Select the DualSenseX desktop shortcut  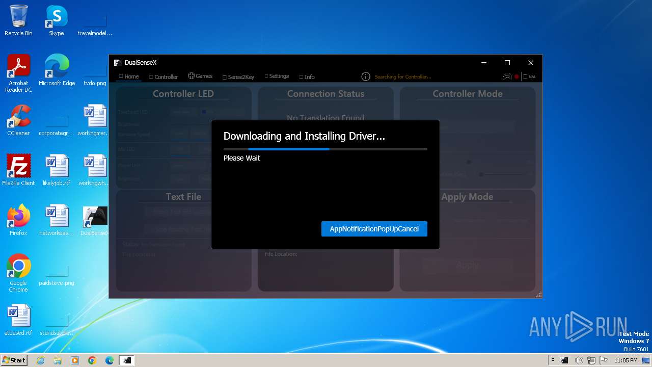pos(95,221)
